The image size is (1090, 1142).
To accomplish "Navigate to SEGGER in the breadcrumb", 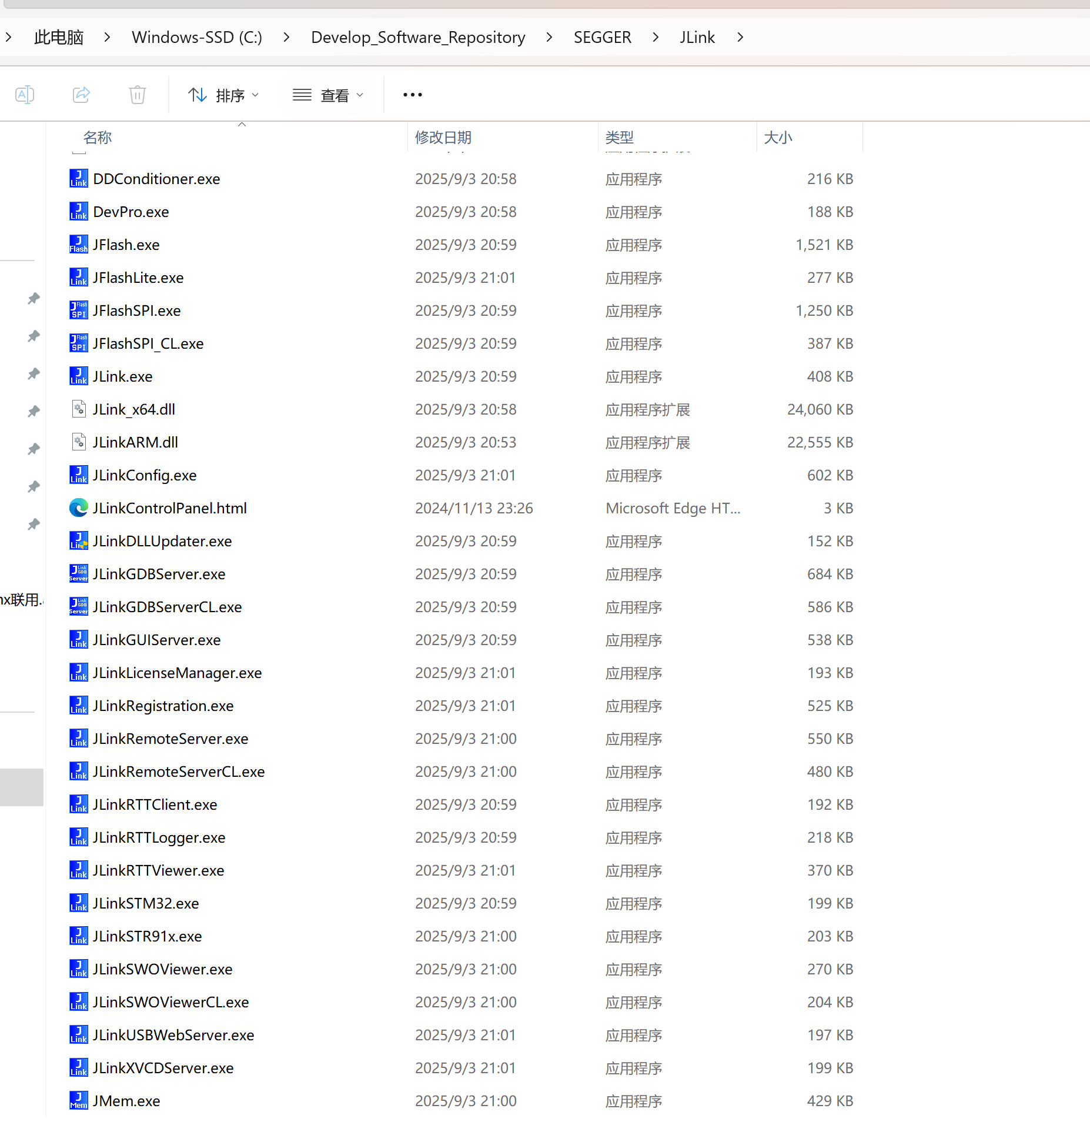I will [603, 37].
